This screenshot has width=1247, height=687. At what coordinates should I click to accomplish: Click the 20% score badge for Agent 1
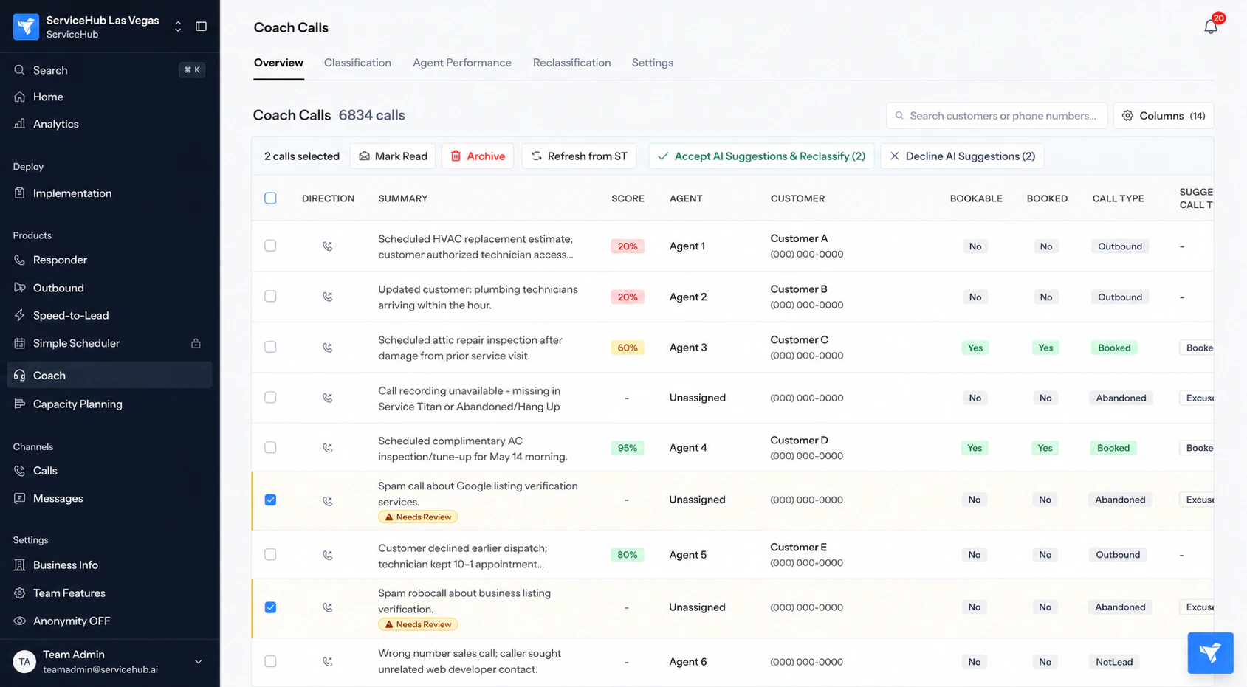pos(628,246)
